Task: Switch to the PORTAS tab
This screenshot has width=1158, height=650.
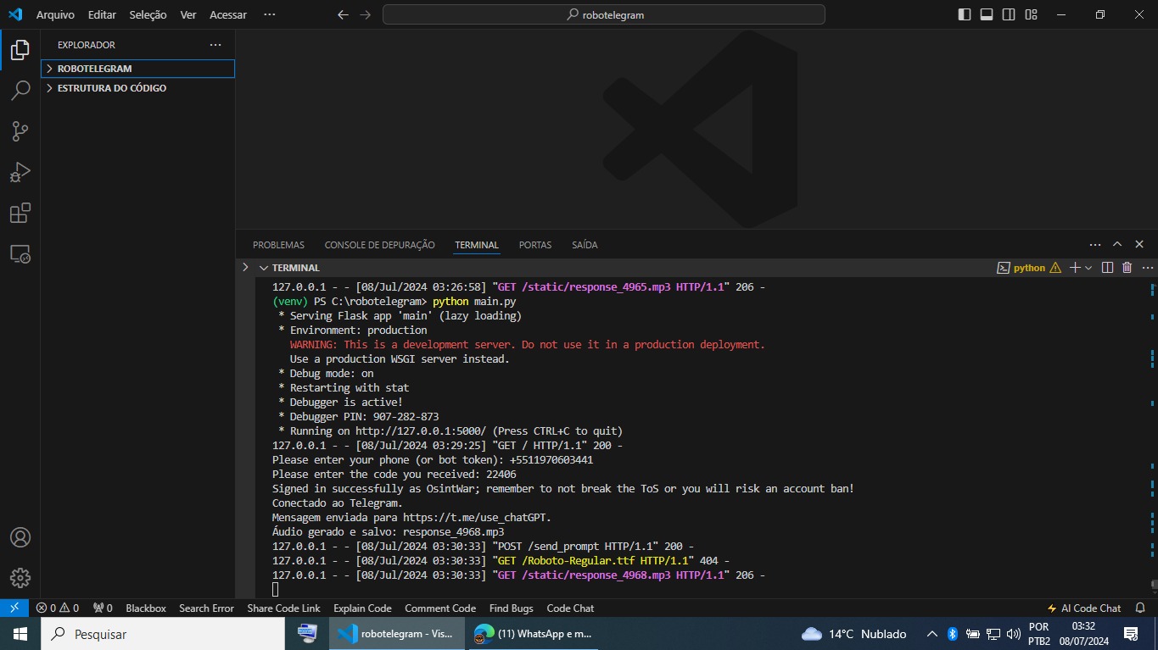Action: (535, 245)
